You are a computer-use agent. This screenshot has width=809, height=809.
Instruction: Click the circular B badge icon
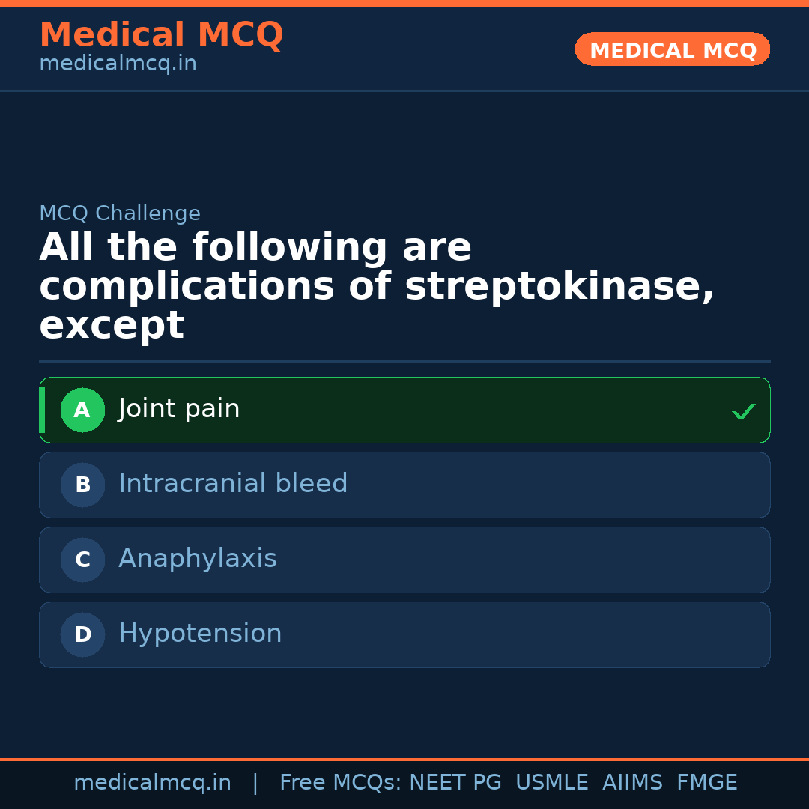coord(82,485)
